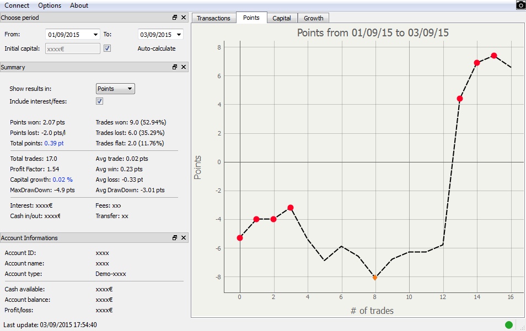Image resolution: width=526 pixels, height=331 pixels.
Task: Select the Points tab
Action: [251, 18]
